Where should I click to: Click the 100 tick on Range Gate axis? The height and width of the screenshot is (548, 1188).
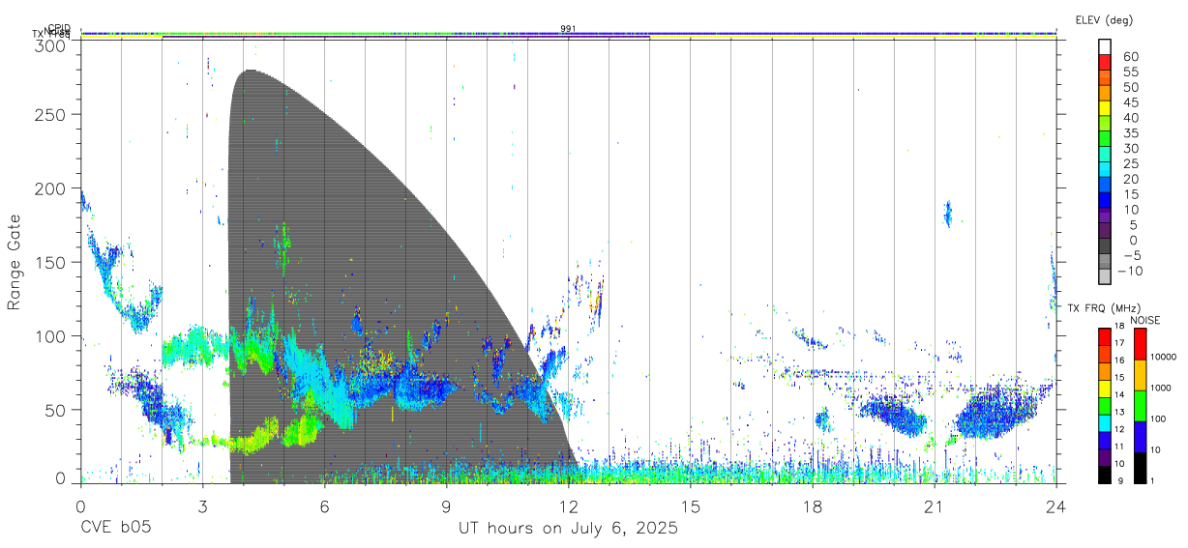coord(50,335)
